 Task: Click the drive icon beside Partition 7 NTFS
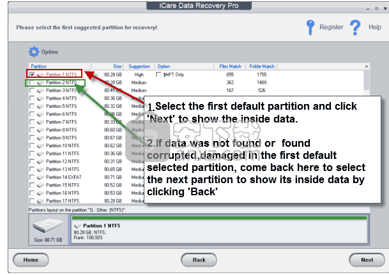pos(40,122)
